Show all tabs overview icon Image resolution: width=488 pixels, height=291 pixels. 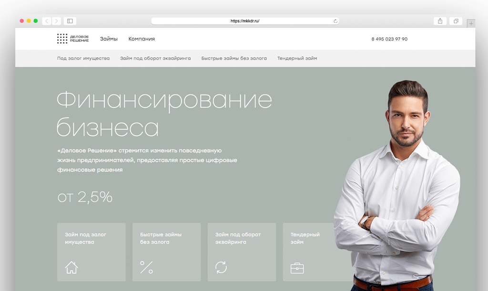[456, 21]
